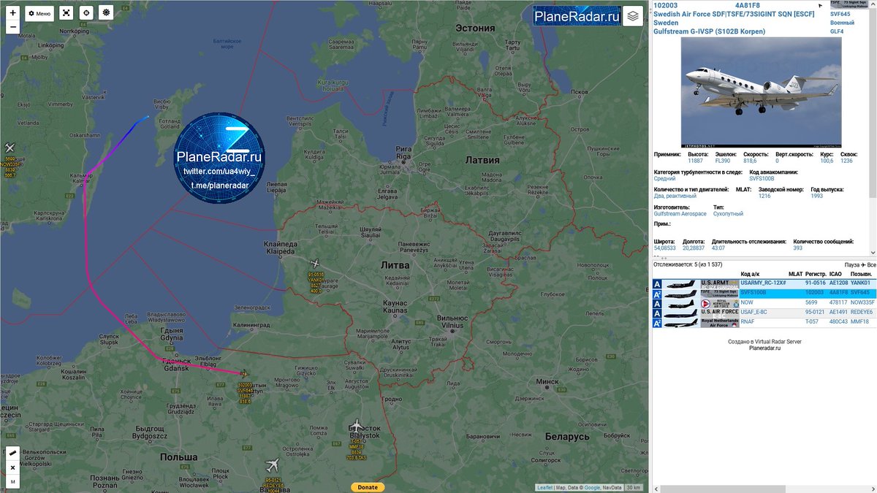Click the TSFE 73 Sigint Sqn flag in detail header
Image resolution: width=877 pixels, height=493 pixels.
(850, 4)
